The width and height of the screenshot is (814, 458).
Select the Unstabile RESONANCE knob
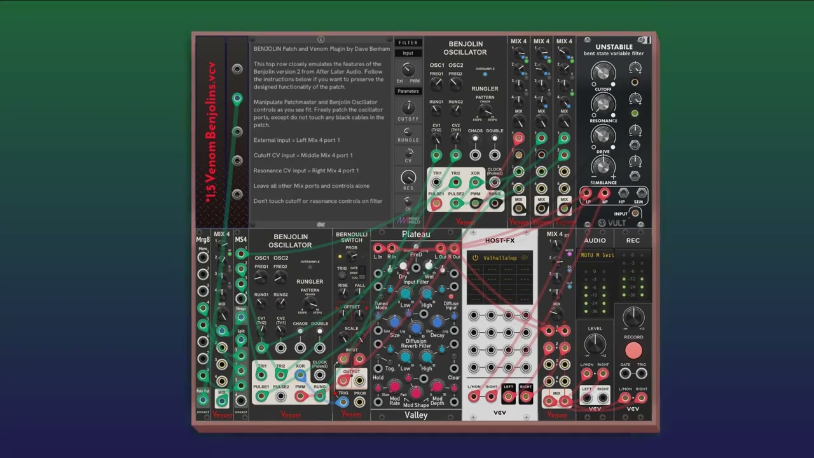603,105
